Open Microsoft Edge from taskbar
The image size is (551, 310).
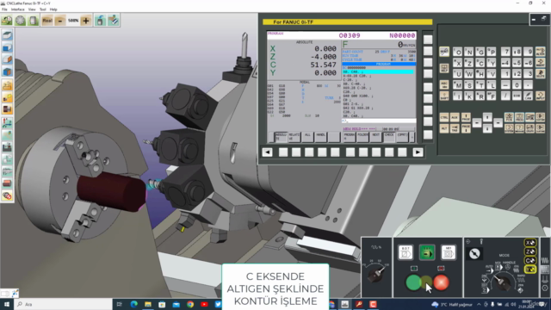[134, 304]
